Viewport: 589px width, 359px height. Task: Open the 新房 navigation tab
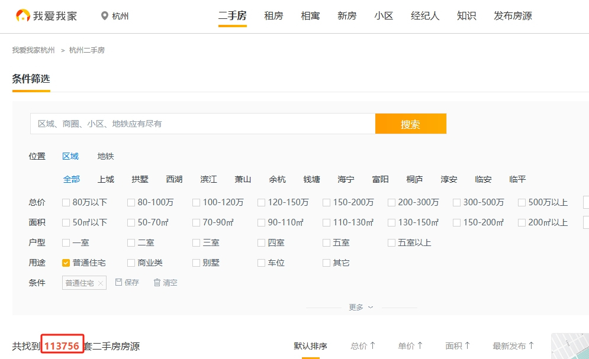pos(347,16)
